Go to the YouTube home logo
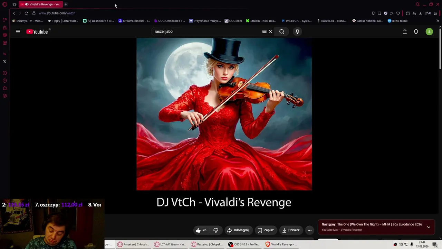 (x=37, y=31)
